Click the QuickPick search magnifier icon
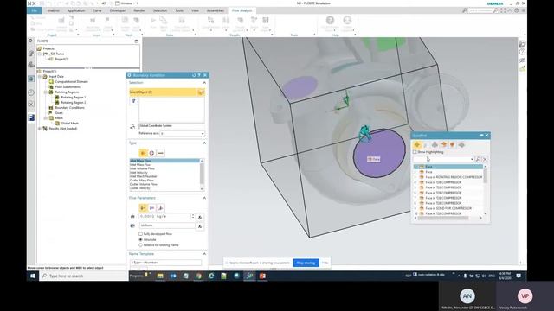Screen dimensions: 554x311 pos(478,159)
